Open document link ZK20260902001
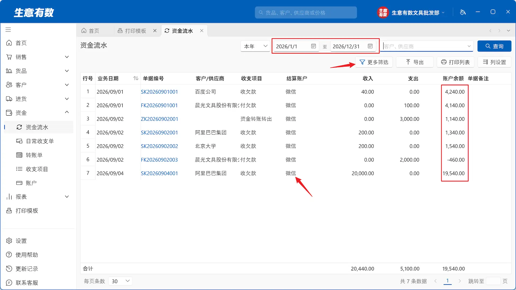The height and width of the screenshot is (290, 516). tap(159, 119)
